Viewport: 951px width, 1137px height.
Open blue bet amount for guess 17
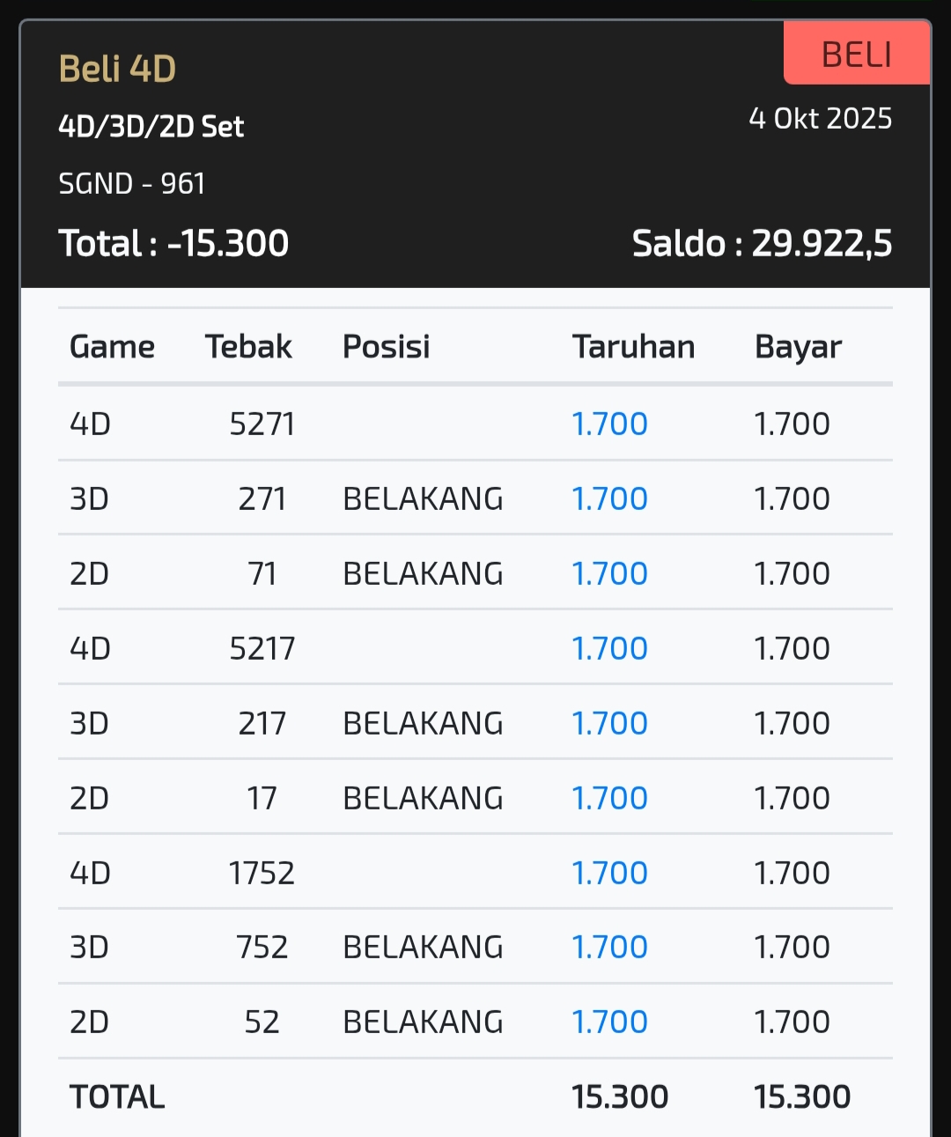(x=609, y=798)
